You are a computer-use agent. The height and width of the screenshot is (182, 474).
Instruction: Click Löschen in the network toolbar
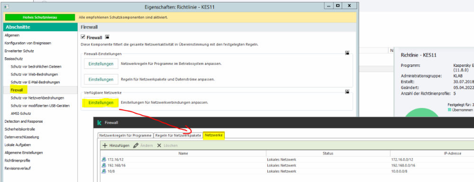point(167,146)
